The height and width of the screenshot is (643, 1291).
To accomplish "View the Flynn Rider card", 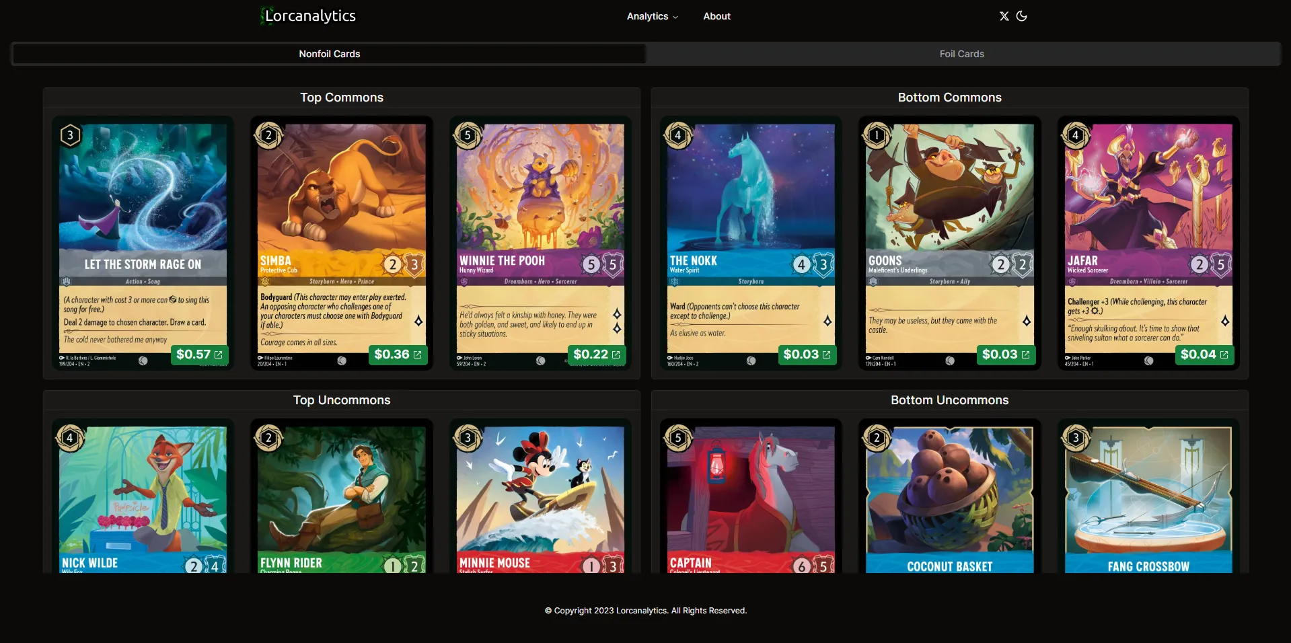I will (x=342, y=496).
